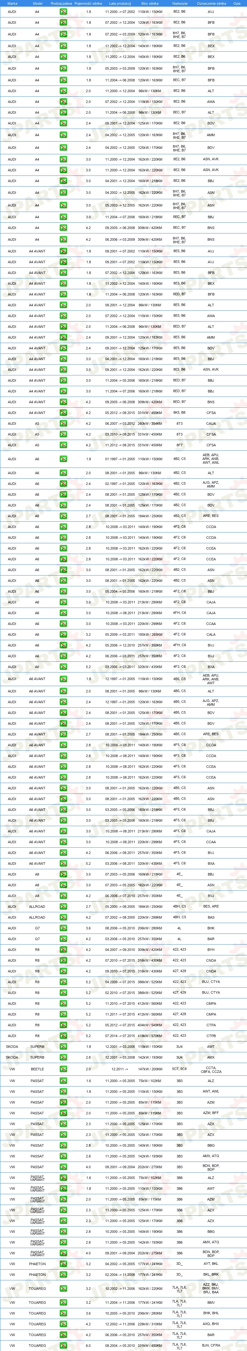This screenshot has height=1351, width=247.
Task: Click 'SKODA' in SUPERB 2.8 row
Action: point(12,1057)
